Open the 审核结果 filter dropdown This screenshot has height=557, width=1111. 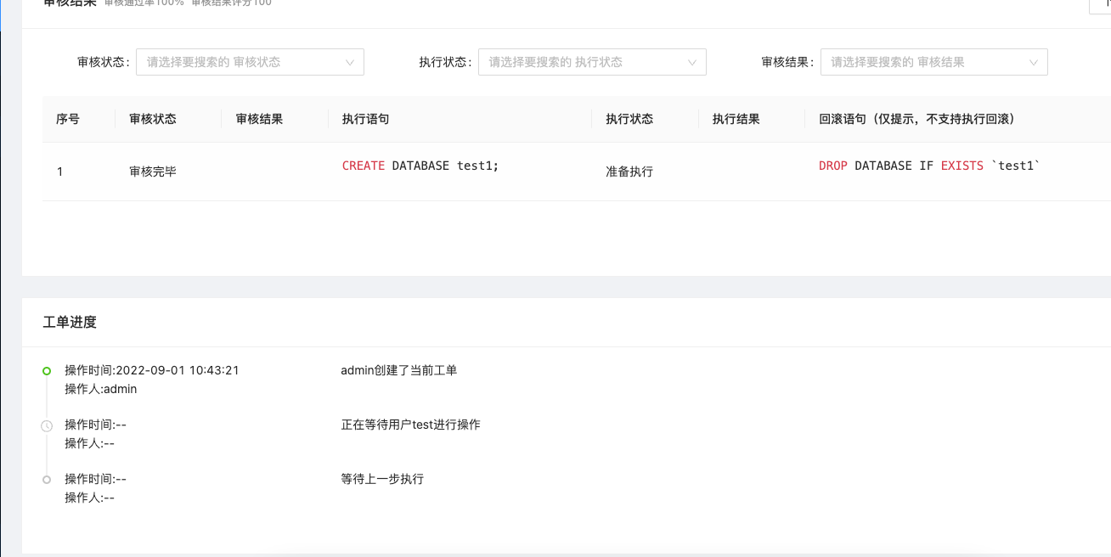pyautogui.click(x=933, y=62)
